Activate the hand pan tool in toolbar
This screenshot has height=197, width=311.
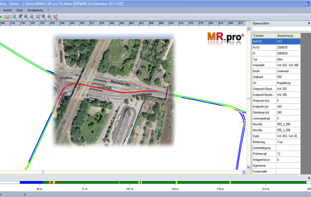[x=56, y=16]
